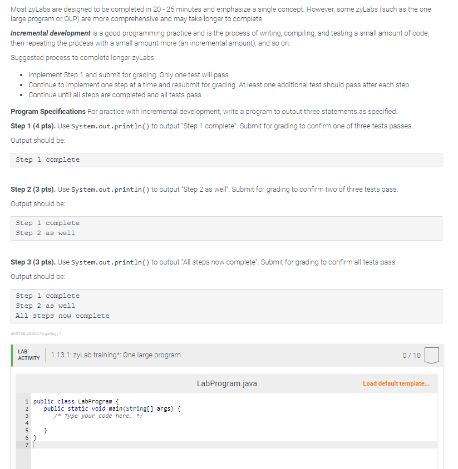Click System.out.println() code text in Step 3

tap(110, 262)
